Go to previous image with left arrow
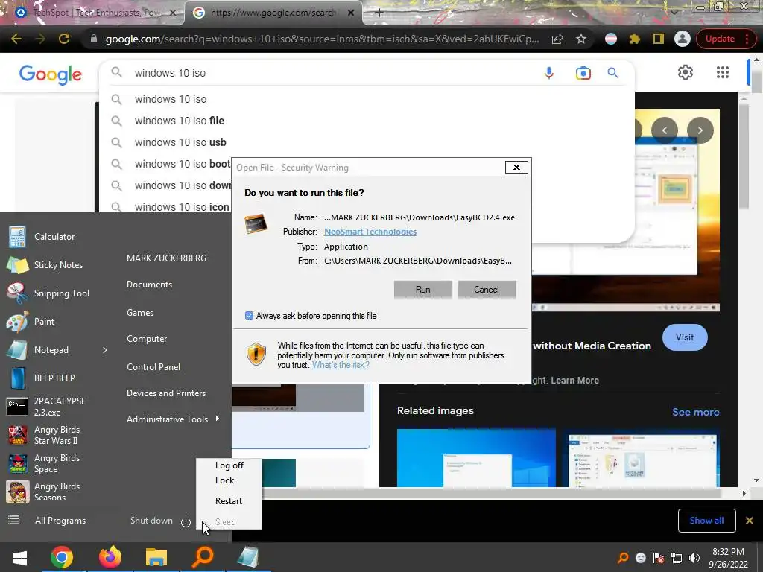 (664, 130)
